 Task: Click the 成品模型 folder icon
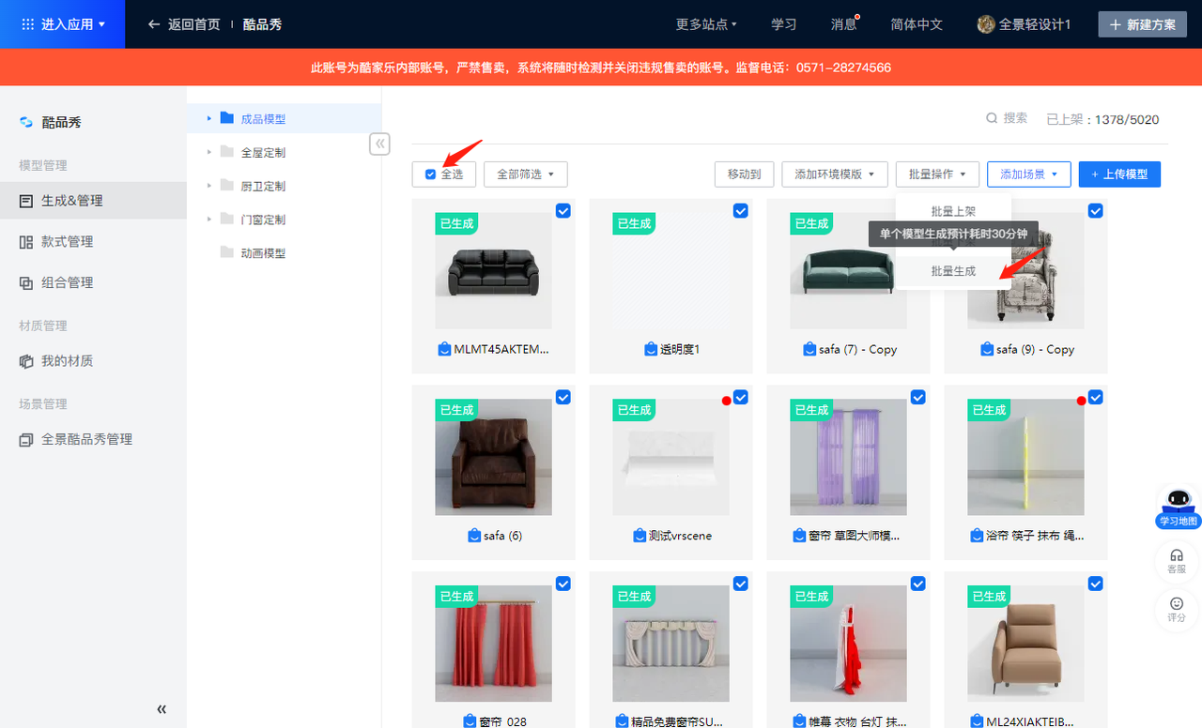(226, 118)
